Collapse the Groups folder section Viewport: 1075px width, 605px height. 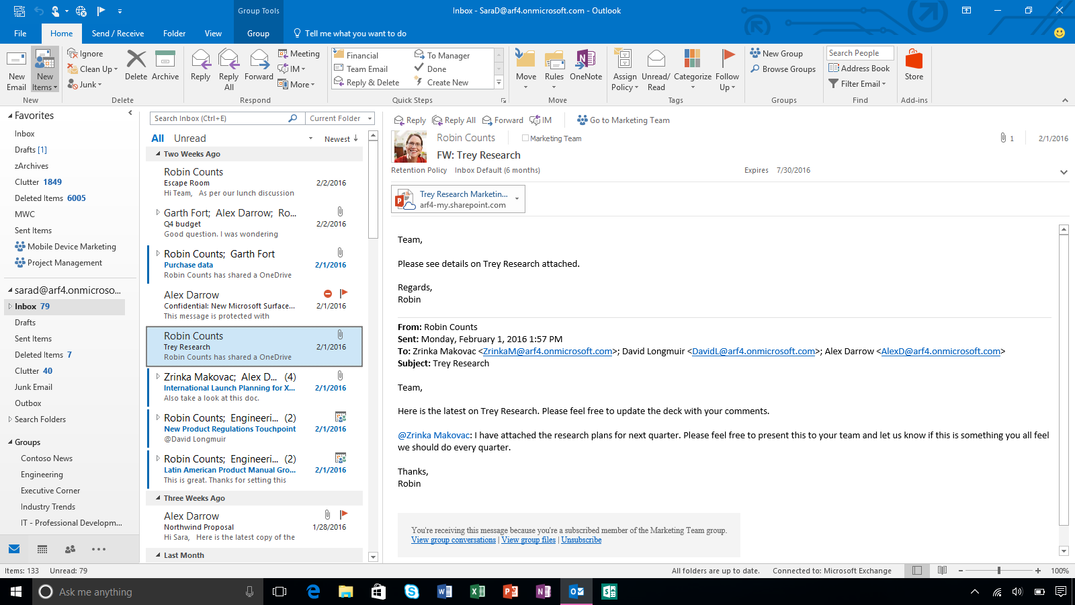pos(11,442)
